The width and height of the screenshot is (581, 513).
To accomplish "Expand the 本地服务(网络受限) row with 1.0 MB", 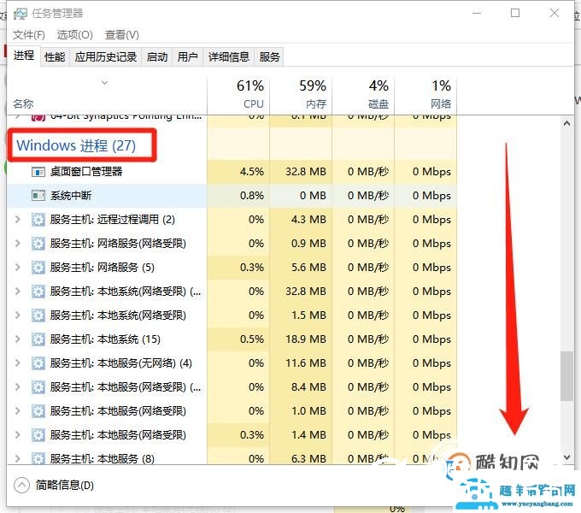I will (17, 410).
